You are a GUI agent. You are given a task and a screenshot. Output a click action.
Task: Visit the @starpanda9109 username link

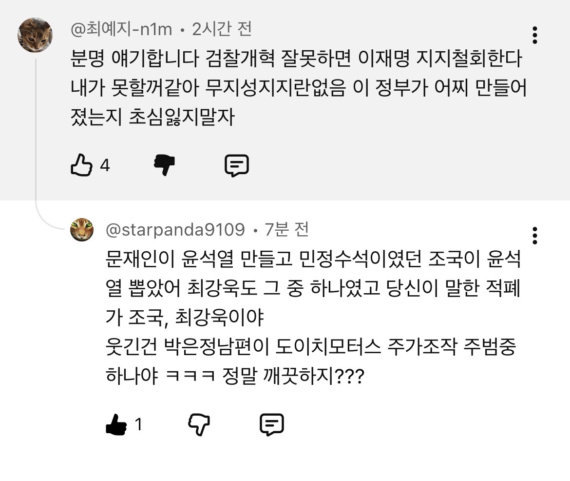pyautogui.click(x=175, y=230)
